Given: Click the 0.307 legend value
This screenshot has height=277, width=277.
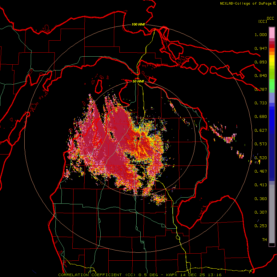Looking at the screenshot, I should 261,212.
